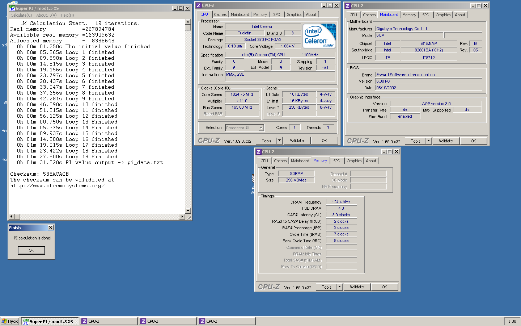
Task: Select CPU tab in Mainboard window
Action: tap(353, 15)
